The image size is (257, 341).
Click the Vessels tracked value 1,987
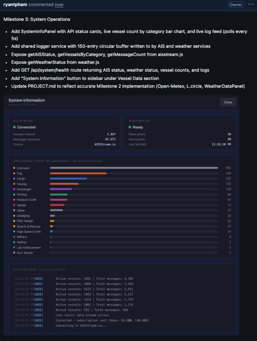(x=111, y=134)
